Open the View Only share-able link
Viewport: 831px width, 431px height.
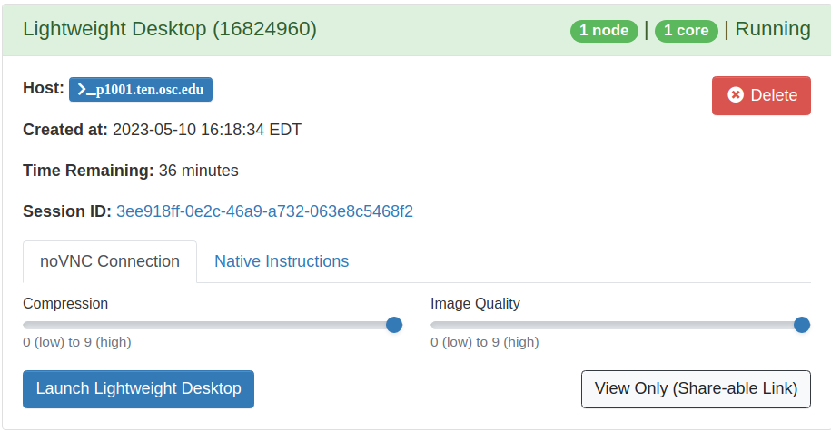pos(696,389)
